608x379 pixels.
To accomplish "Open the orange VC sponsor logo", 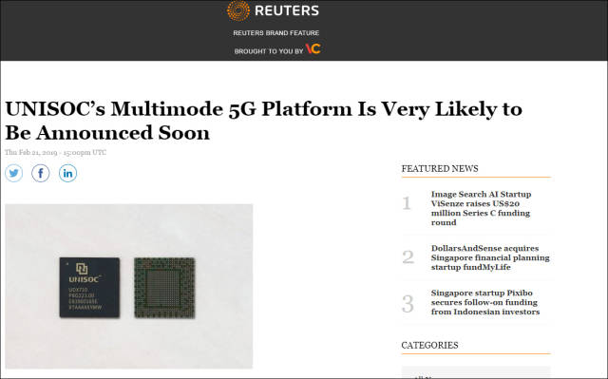I will [313, 49].
